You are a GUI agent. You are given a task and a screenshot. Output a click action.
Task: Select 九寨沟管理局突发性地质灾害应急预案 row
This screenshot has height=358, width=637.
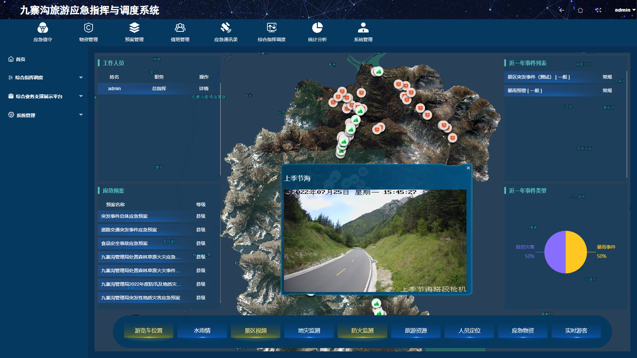click(159, 298)
